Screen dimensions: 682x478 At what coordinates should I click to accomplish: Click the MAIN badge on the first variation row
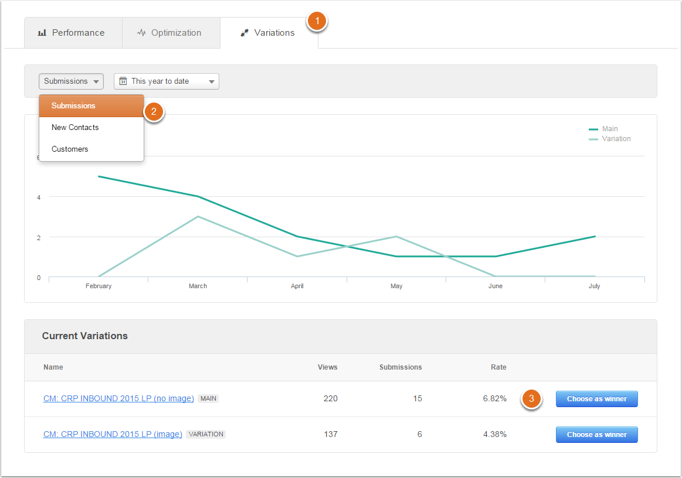(x=208, y=398)
